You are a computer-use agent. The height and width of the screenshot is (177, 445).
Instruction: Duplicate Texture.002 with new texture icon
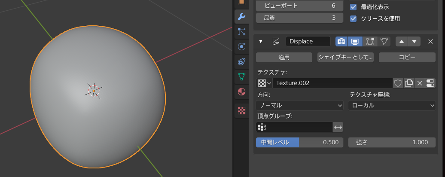point(408,83)
